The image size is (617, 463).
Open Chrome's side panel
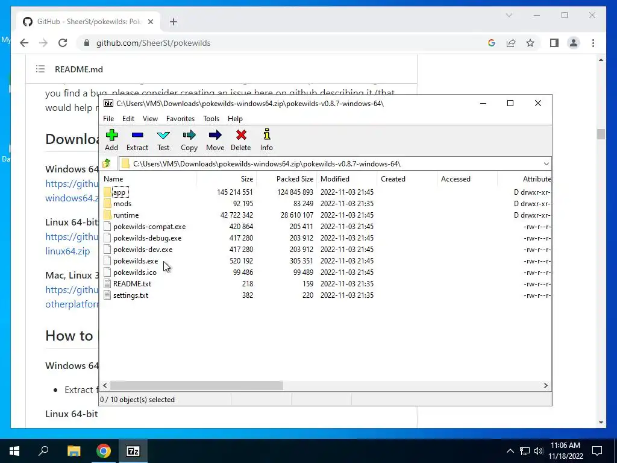click(x=554, y=43)
